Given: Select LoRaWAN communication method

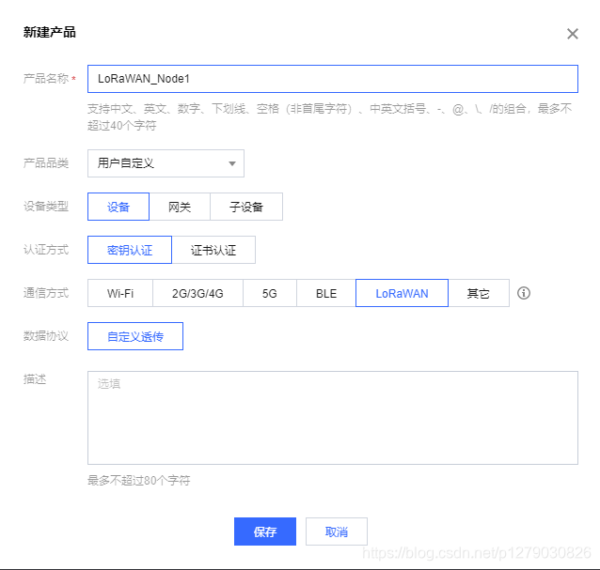Looking at the screenshot, I should 402,293.
